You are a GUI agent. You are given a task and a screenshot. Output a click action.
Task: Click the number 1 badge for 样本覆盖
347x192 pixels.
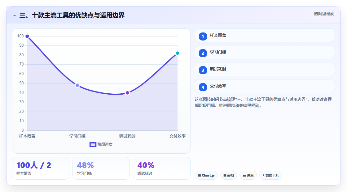pos(203,36)
